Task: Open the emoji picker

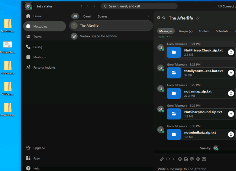Action: coord(180,159)
